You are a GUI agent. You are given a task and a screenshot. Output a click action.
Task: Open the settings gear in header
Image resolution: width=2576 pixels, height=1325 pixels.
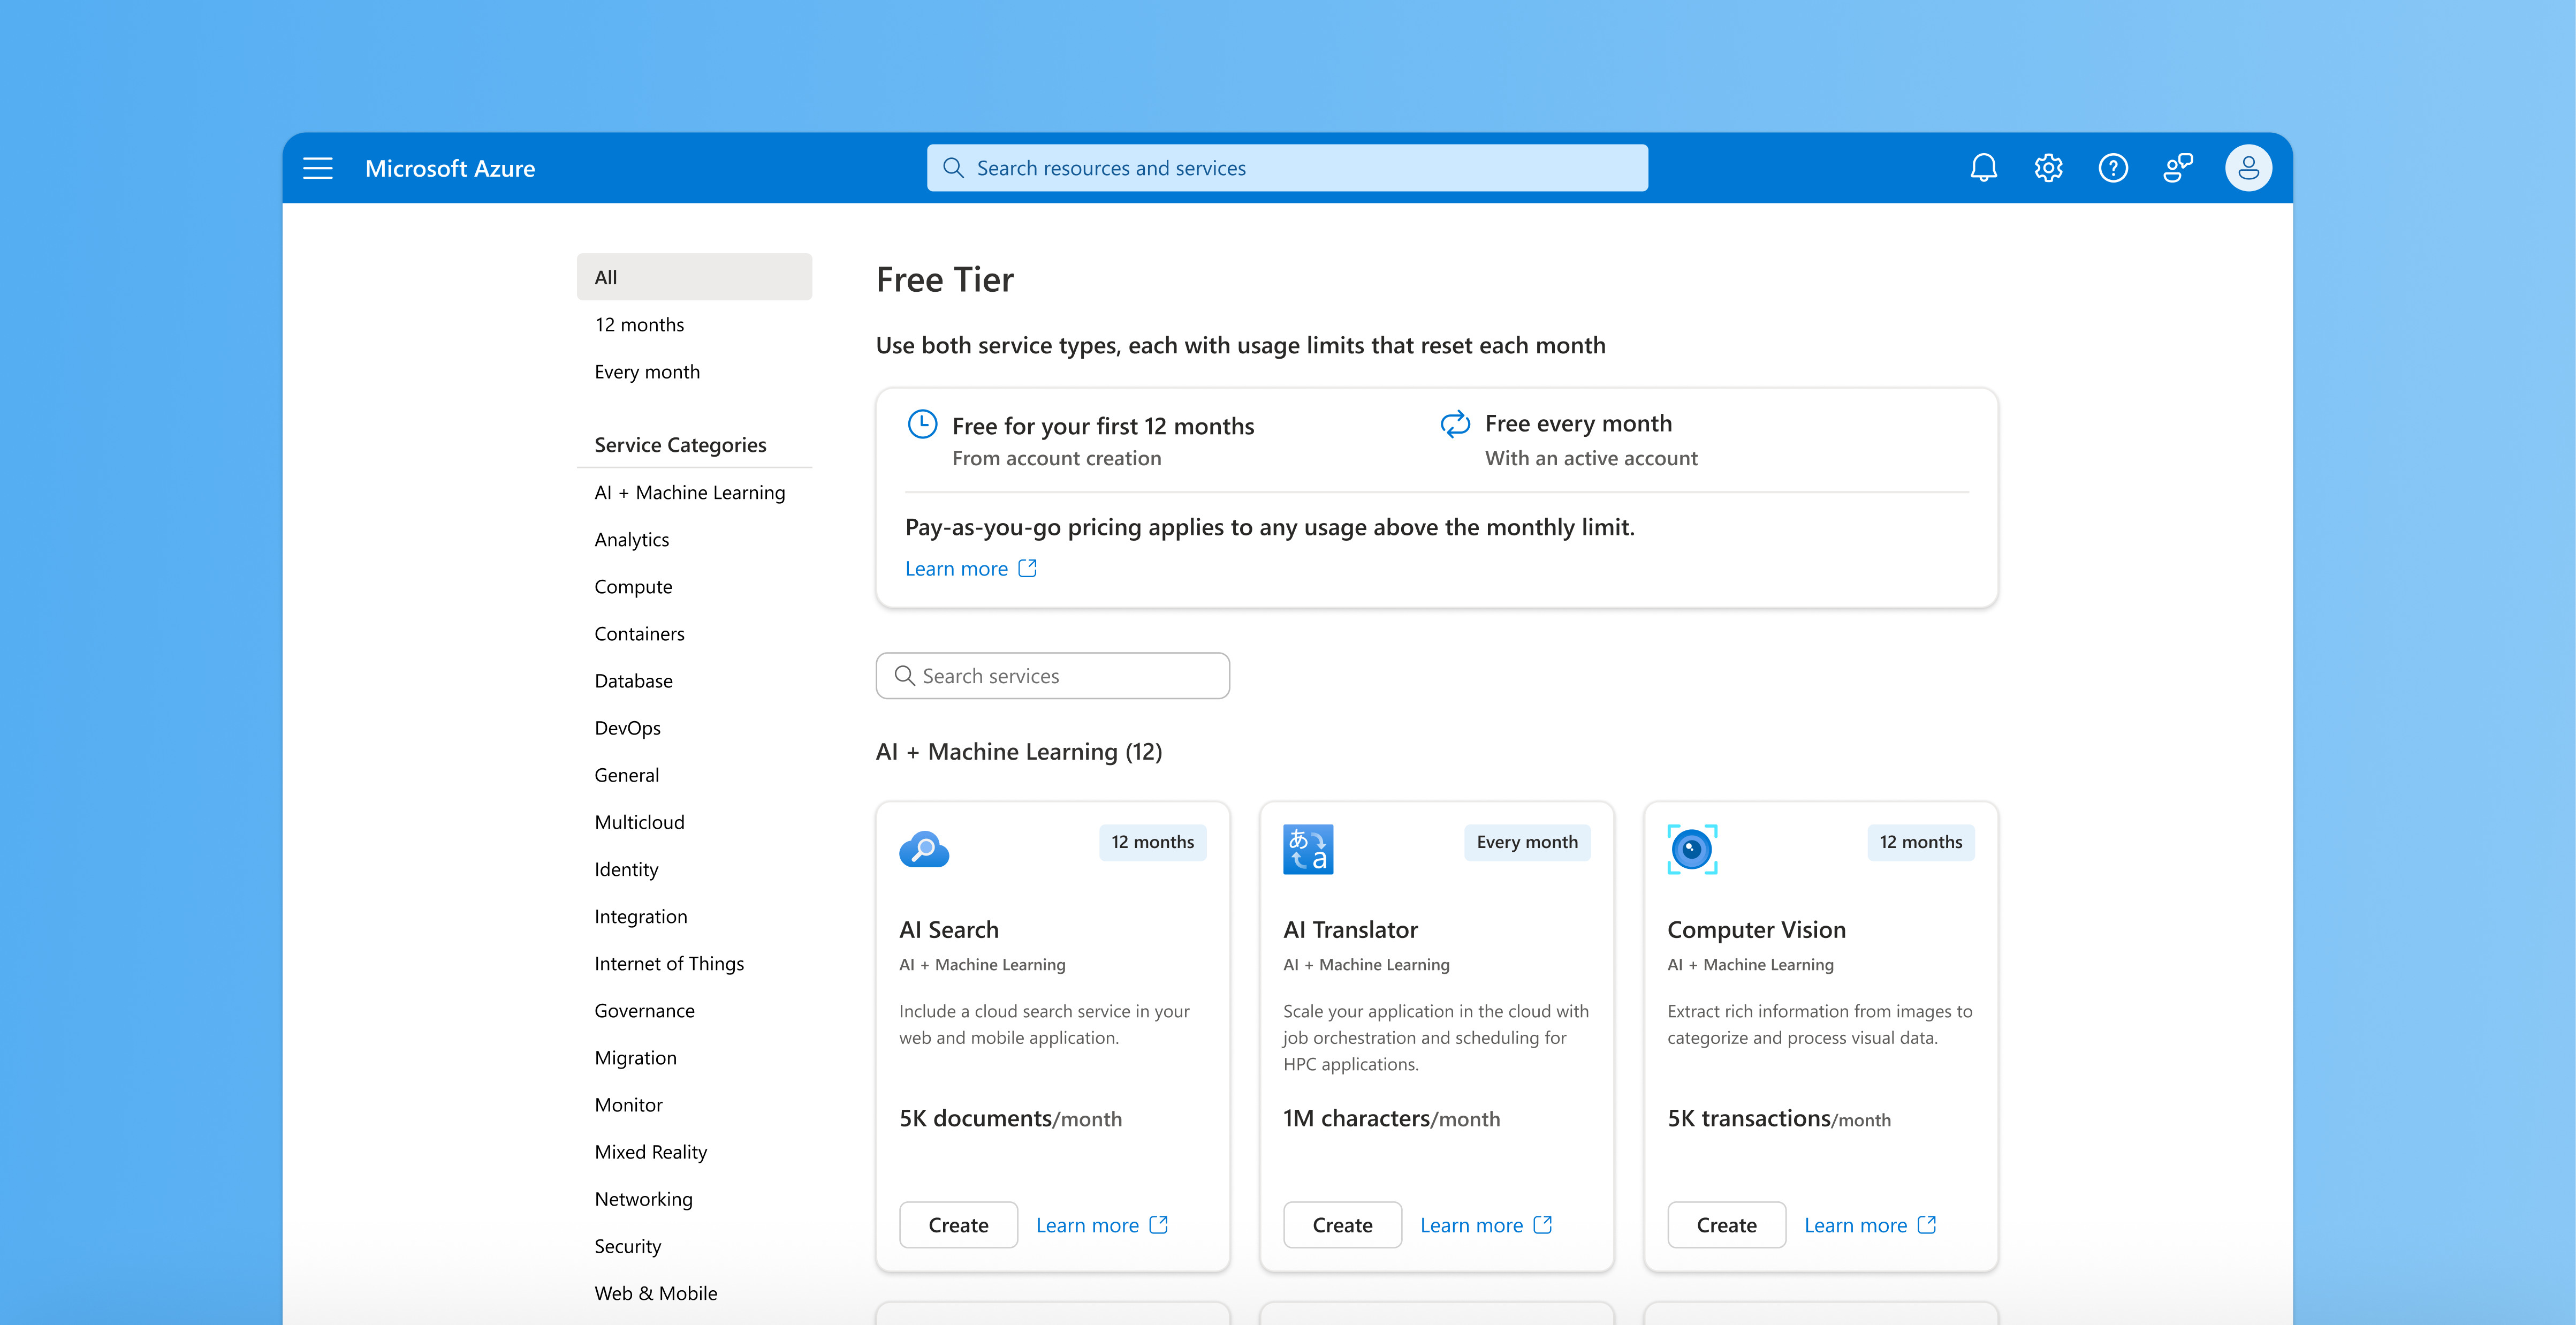point(2048,168)
